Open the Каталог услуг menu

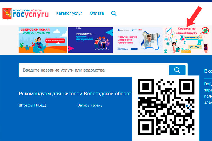pos(69,13)
